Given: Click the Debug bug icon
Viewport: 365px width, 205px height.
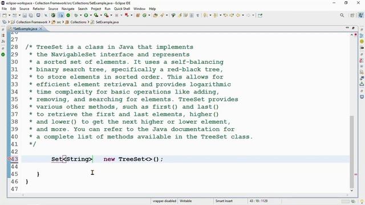Looking at the screenshot, I should click(x=76, y=15).
